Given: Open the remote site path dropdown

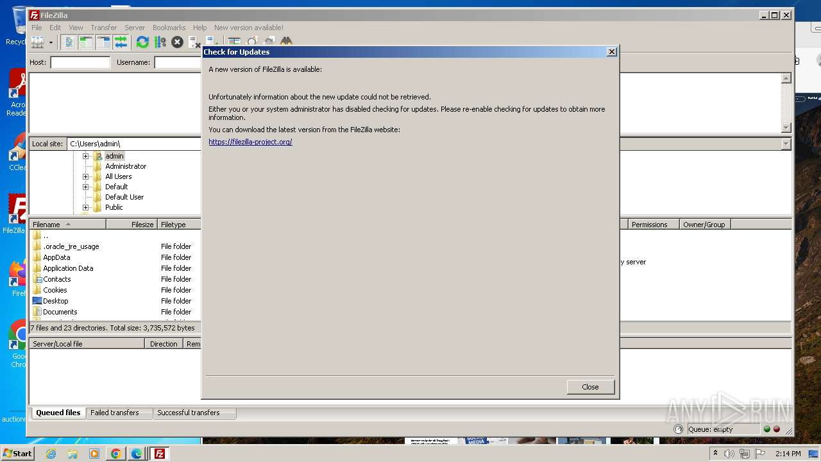Looking at the screenshot, I should pos(786,144).
